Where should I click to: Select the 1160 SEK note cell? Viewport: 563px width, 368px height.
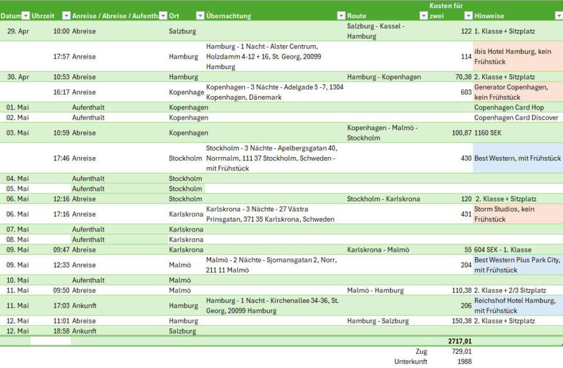[x=518, y=132]
